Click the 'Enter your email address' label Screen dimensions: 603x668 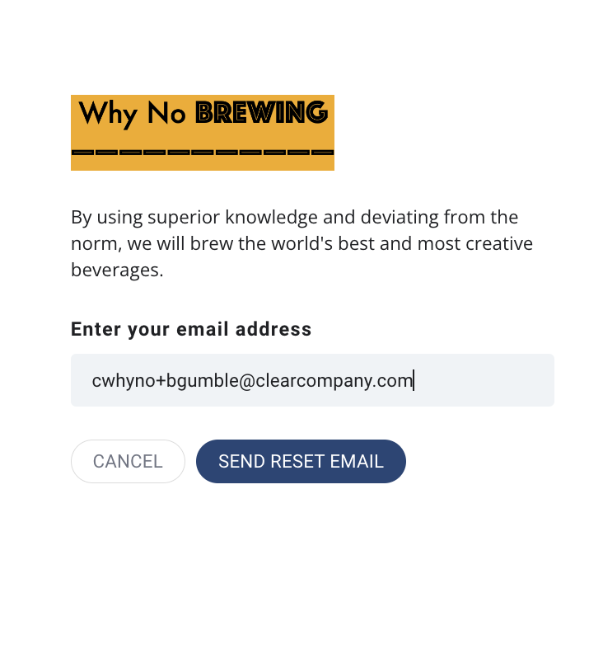pos(191,329)
